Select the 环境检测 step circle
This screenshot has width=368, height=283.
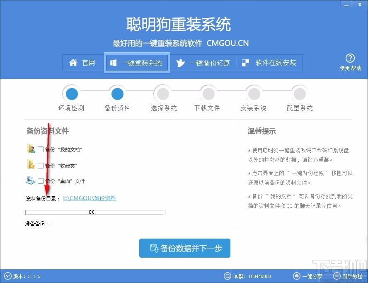tap(72, 94)
